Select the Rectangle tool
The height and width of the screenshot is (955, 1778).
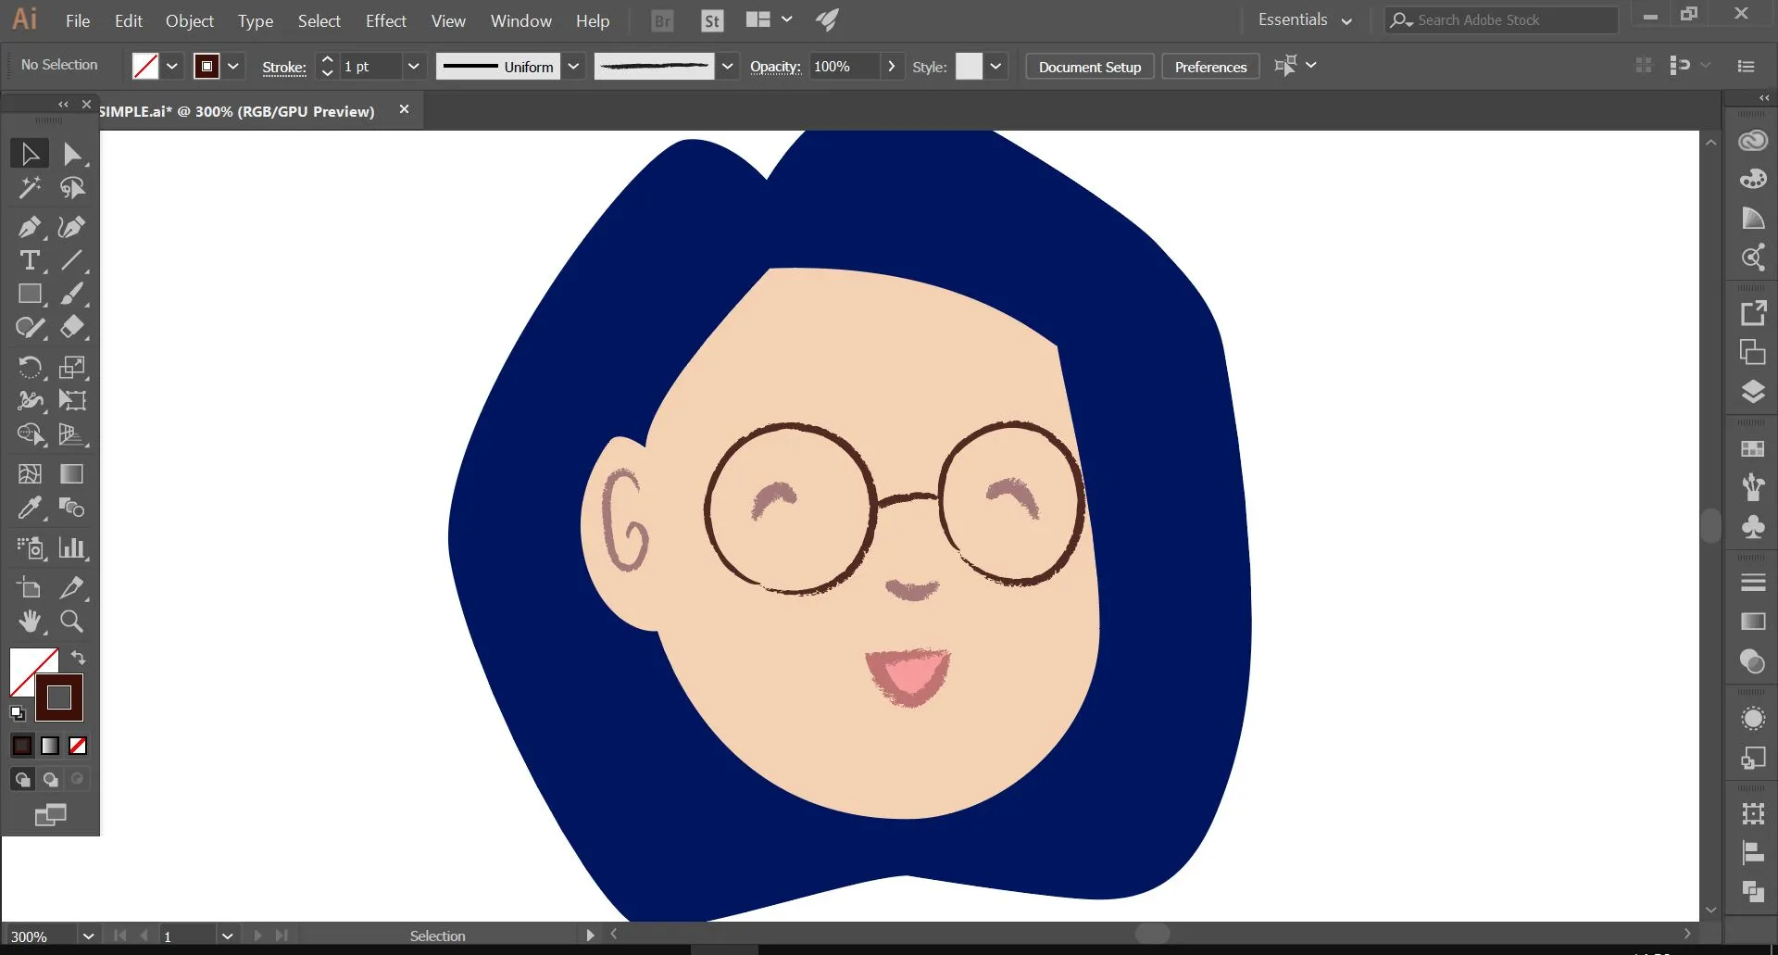point(30,294)
